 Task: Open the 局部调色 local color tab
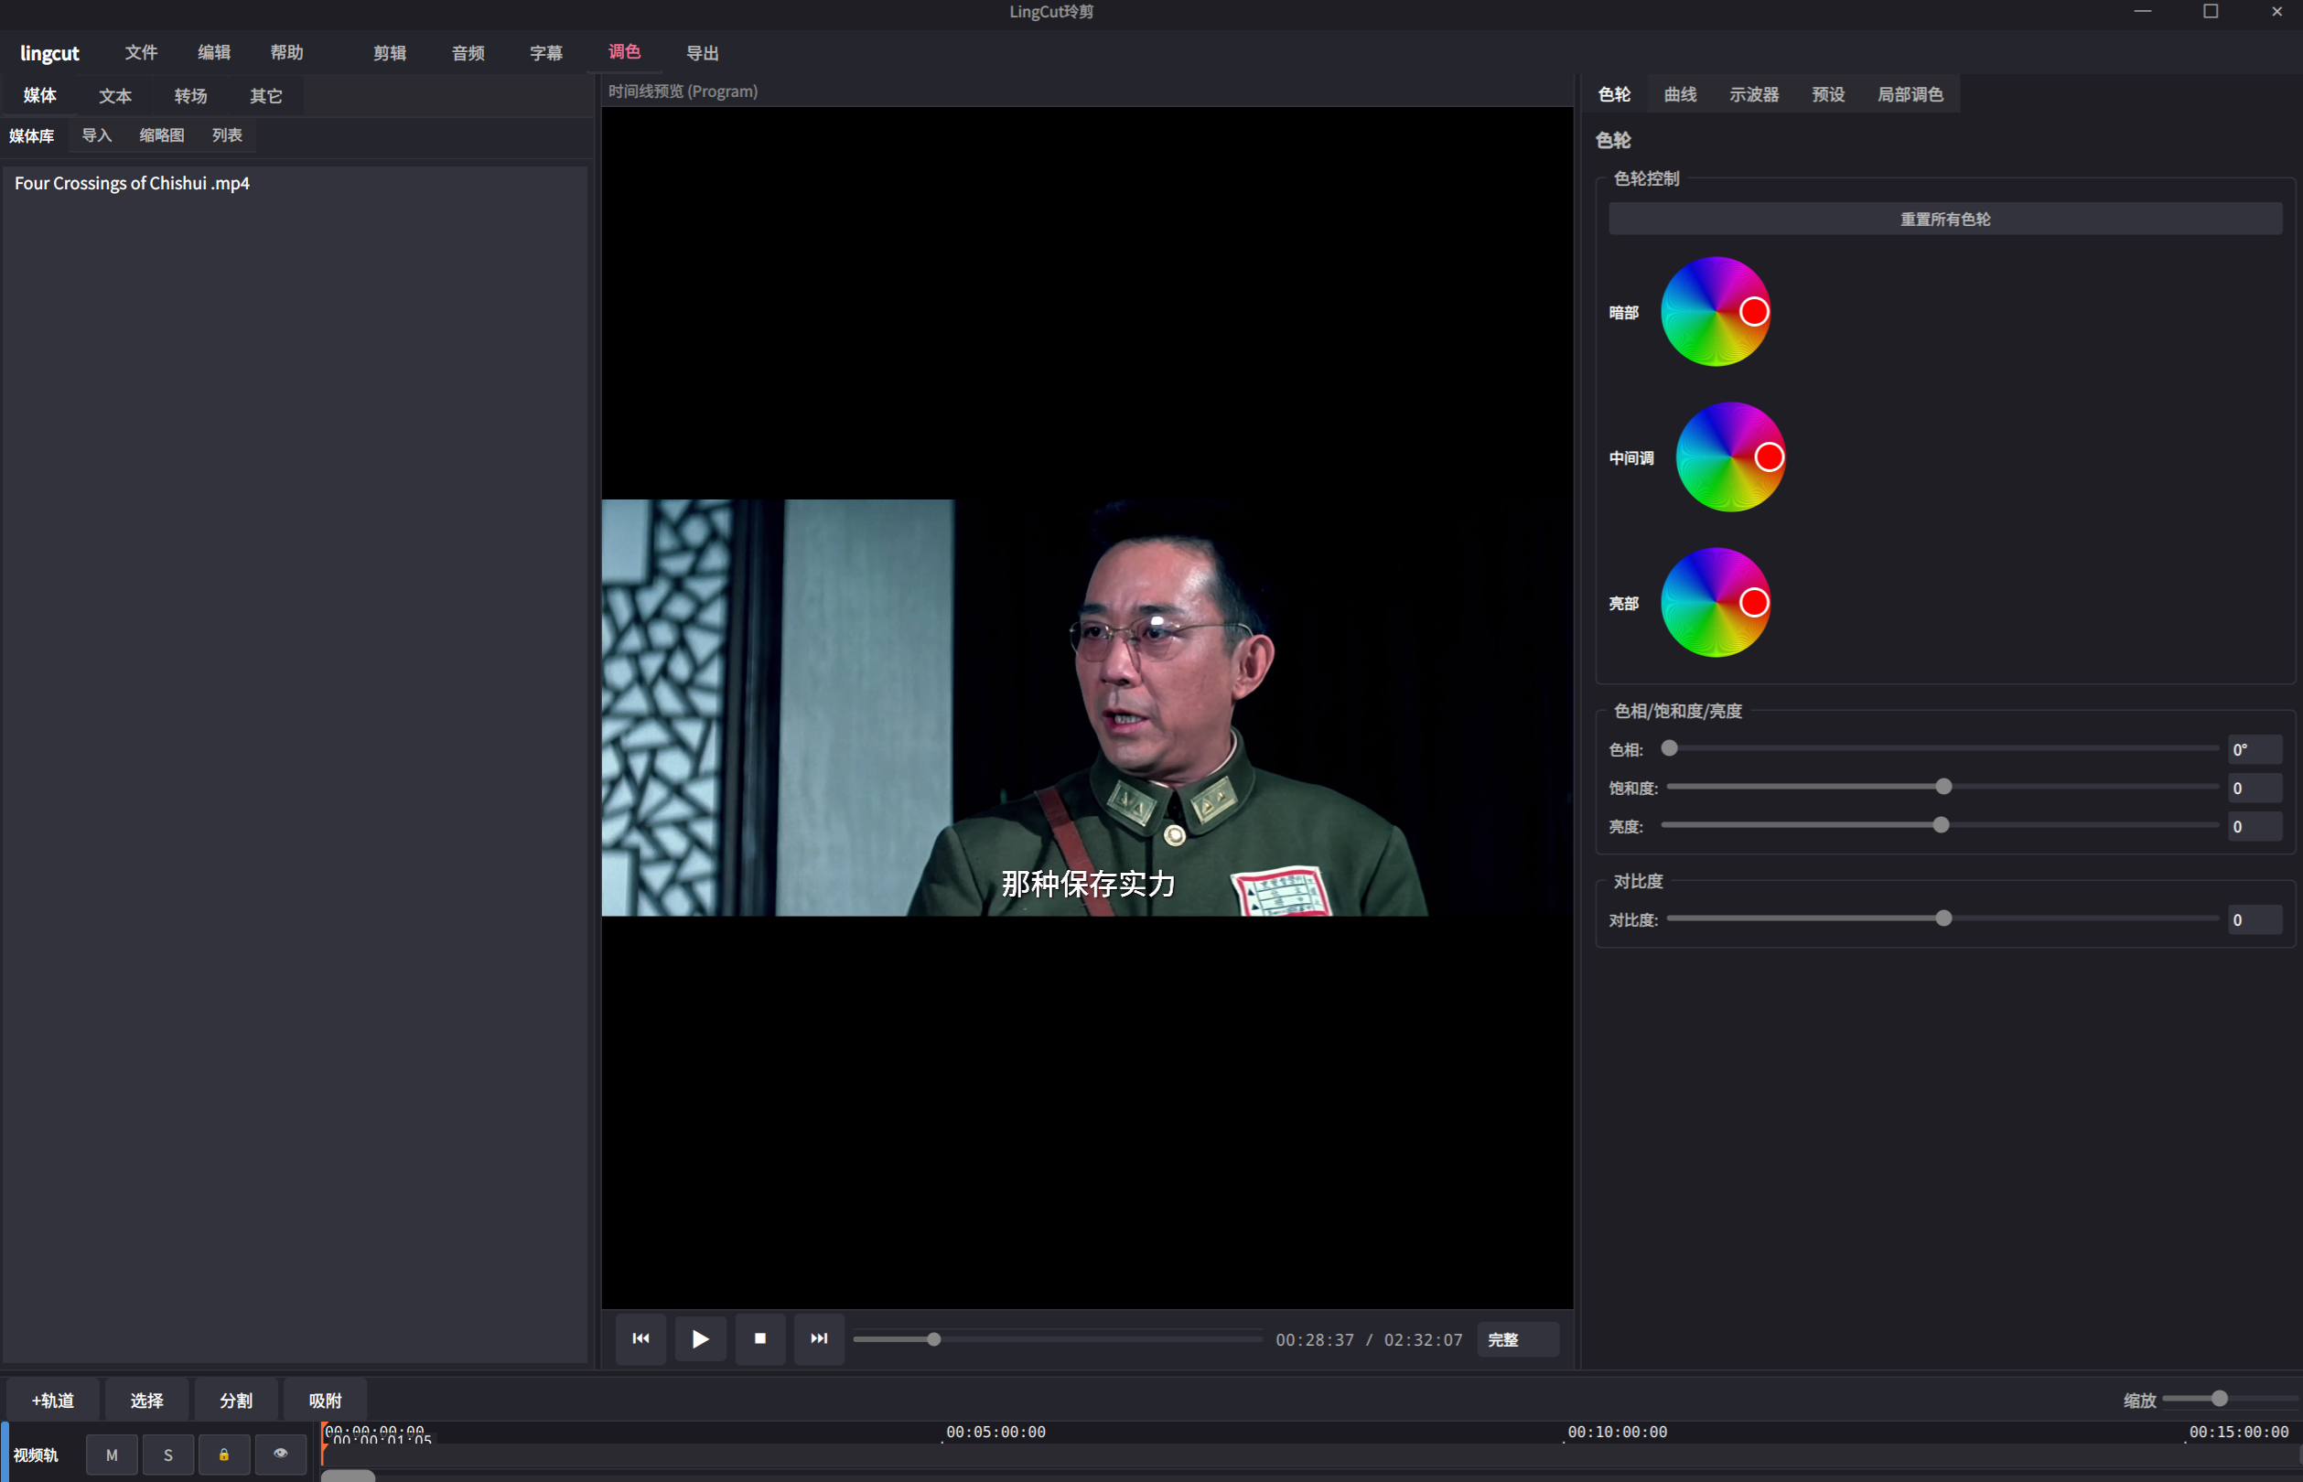click(1910, 94)
